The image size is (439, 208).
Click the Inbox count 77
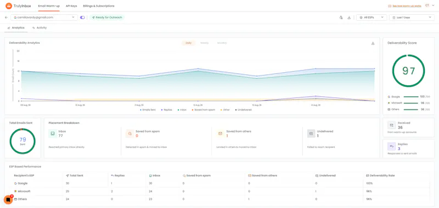(60, 136)
